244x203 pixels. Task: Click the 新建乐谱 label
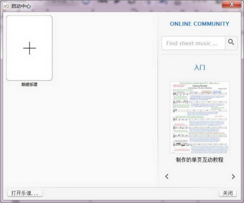point(29,84)
